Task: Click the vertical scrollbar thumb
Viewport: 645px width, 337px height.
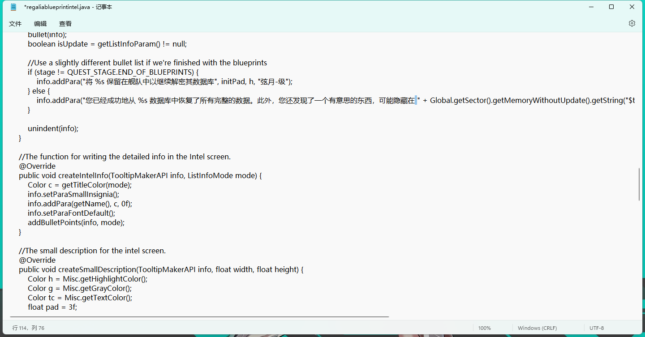Action: [x=639, y=184]
